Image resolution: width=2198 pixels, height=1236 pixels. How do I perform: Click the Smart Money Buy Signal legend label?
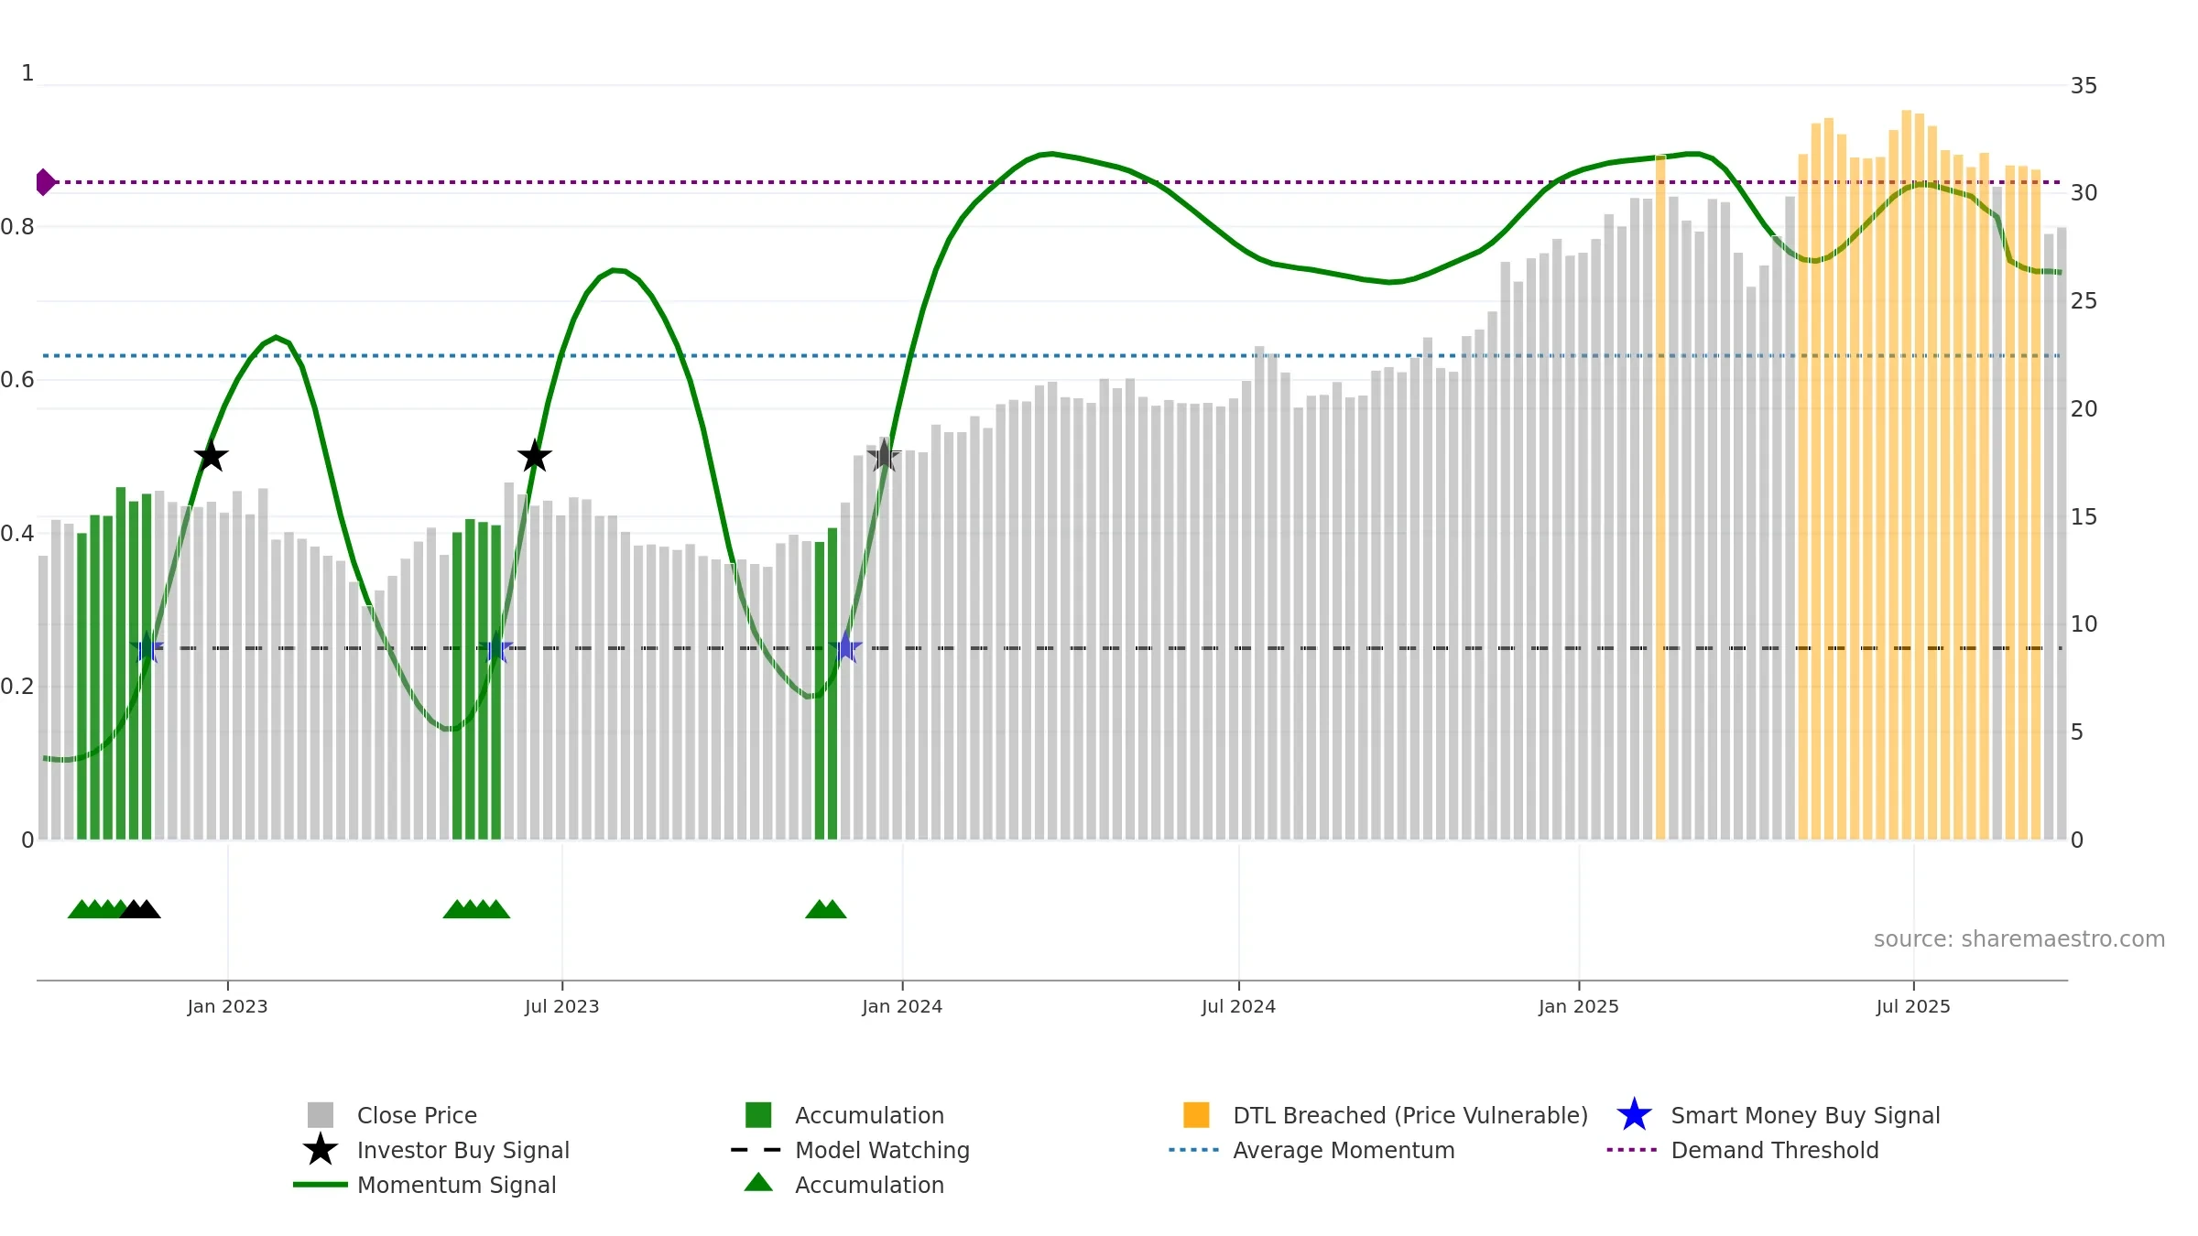click(x=1805, y=1115)
